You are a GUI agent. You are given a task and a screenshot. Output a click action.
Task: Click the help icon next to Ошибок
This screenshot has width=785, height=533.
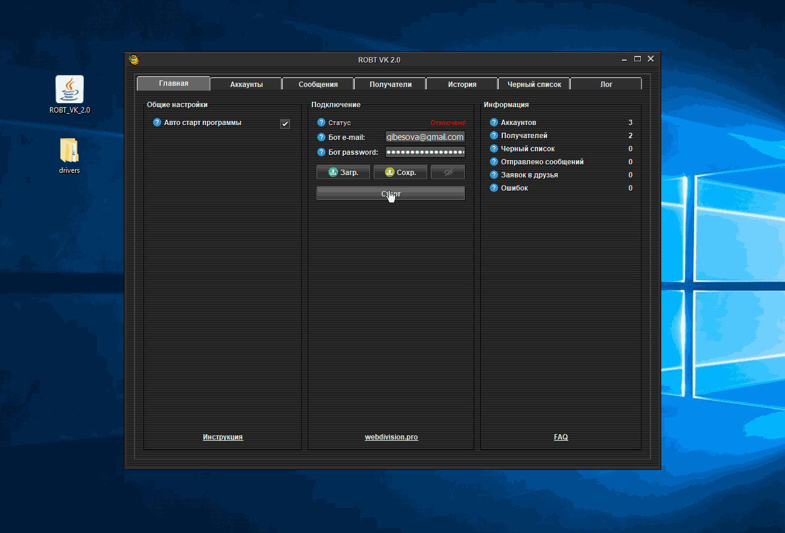point(493,188)
